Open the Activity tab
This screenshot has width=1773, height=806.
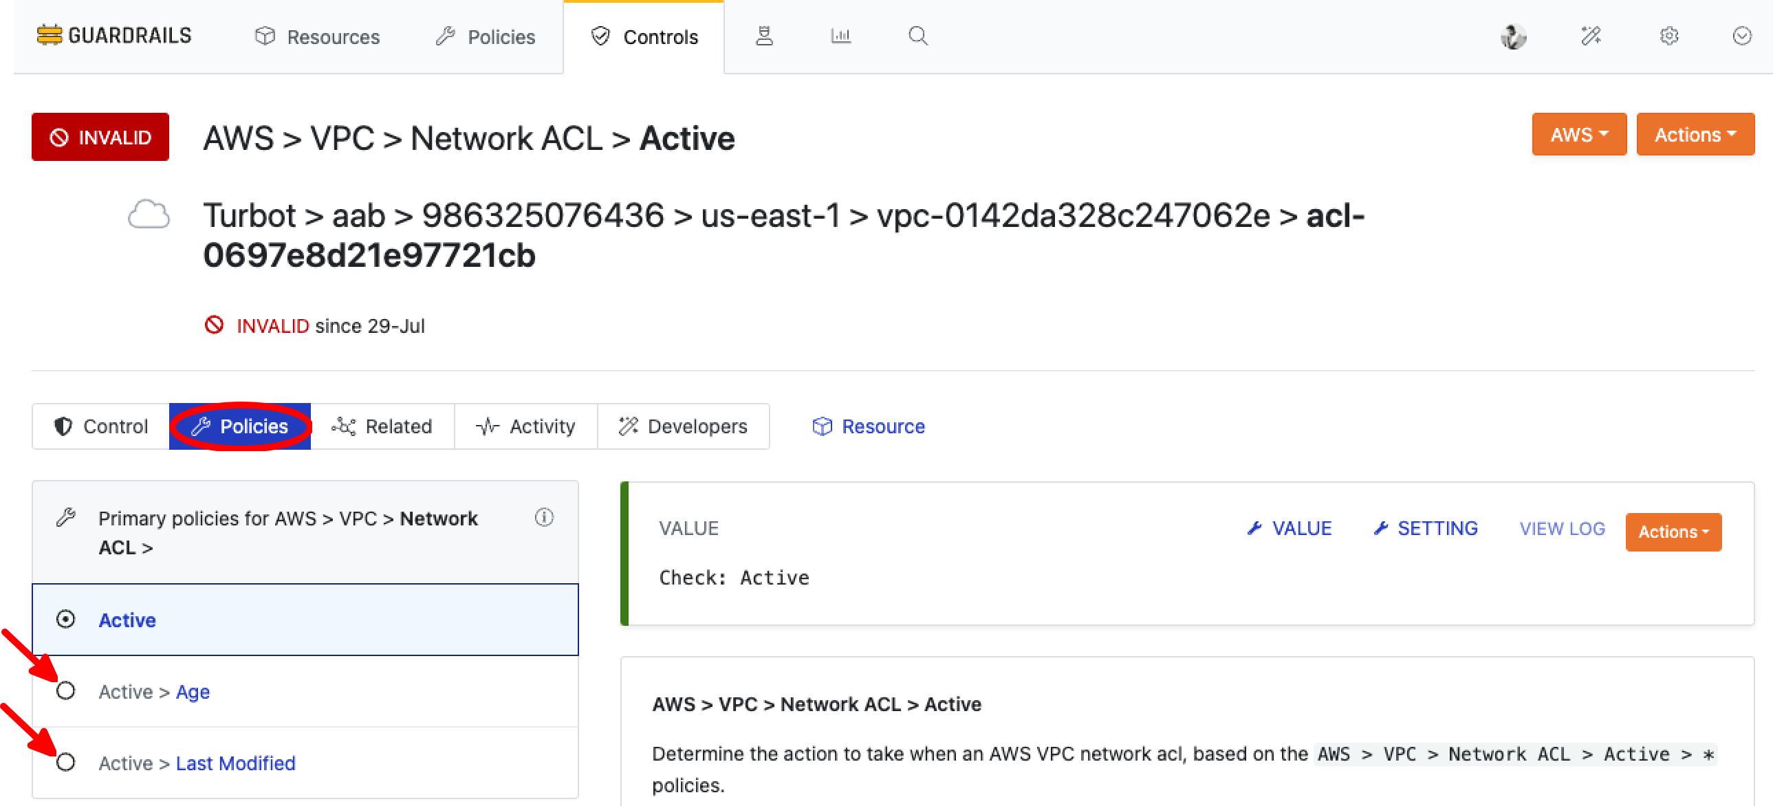(x=526, y=427)
